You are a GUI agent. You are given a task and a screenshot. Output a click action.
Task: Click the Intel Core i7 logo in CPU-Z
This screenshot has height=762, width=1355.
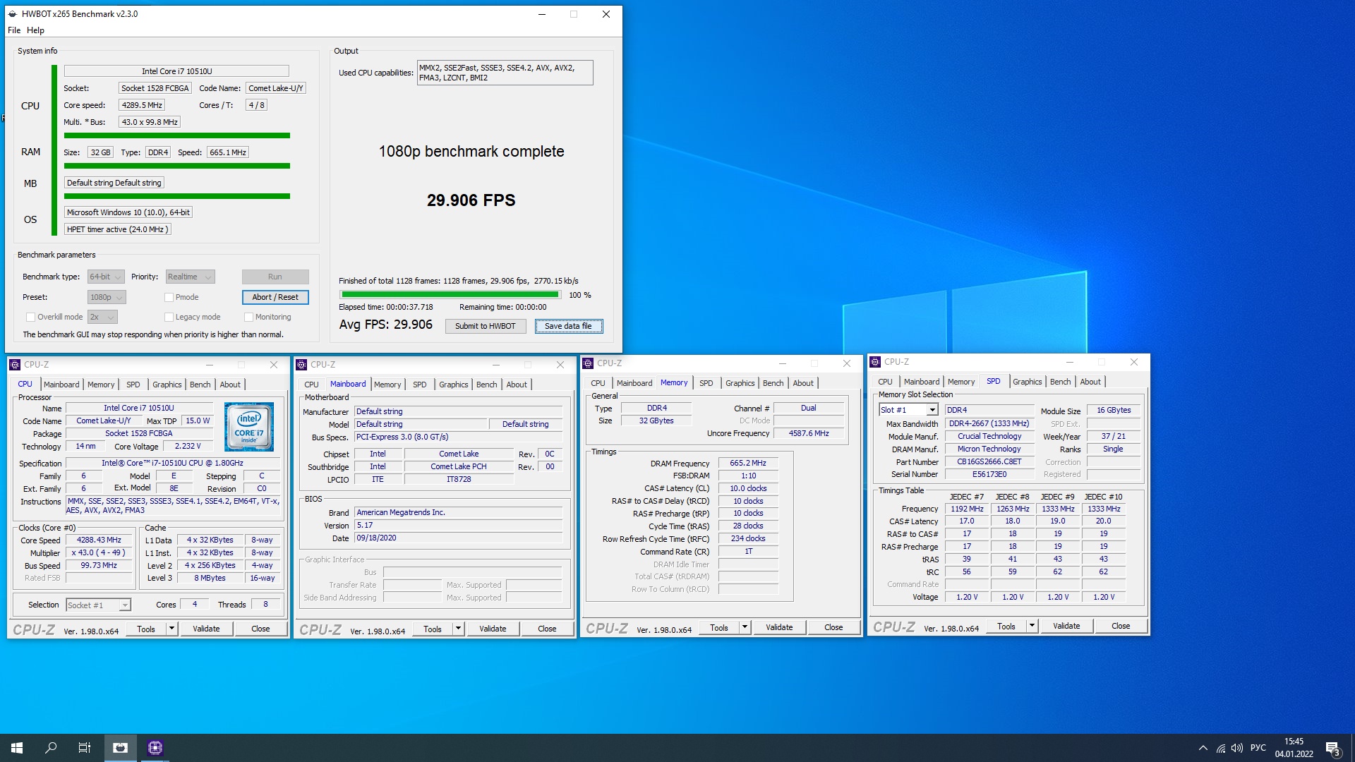249,427
